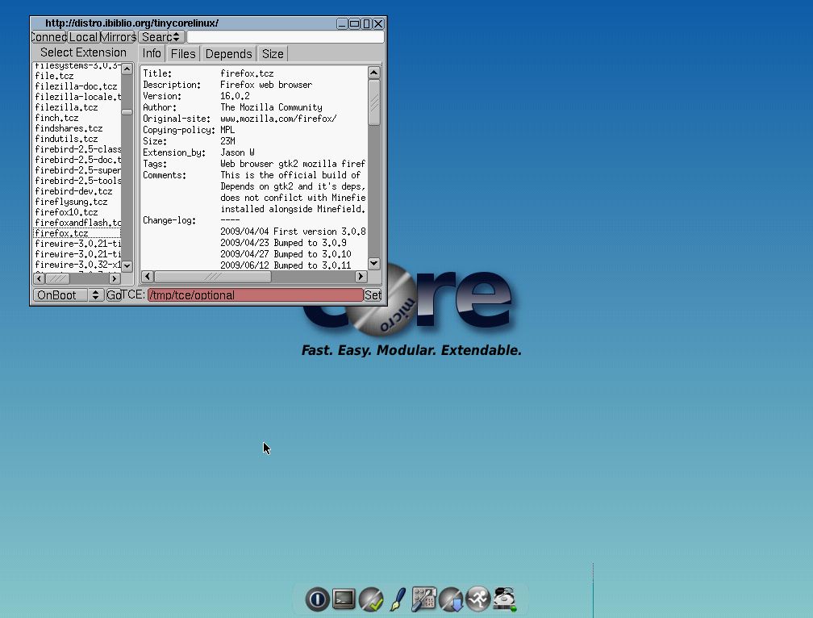The height and width of the screenshot is (618, 813).
Task: Open the hard-drive Mount Tool icon in the dock
Action: (505, 599)
